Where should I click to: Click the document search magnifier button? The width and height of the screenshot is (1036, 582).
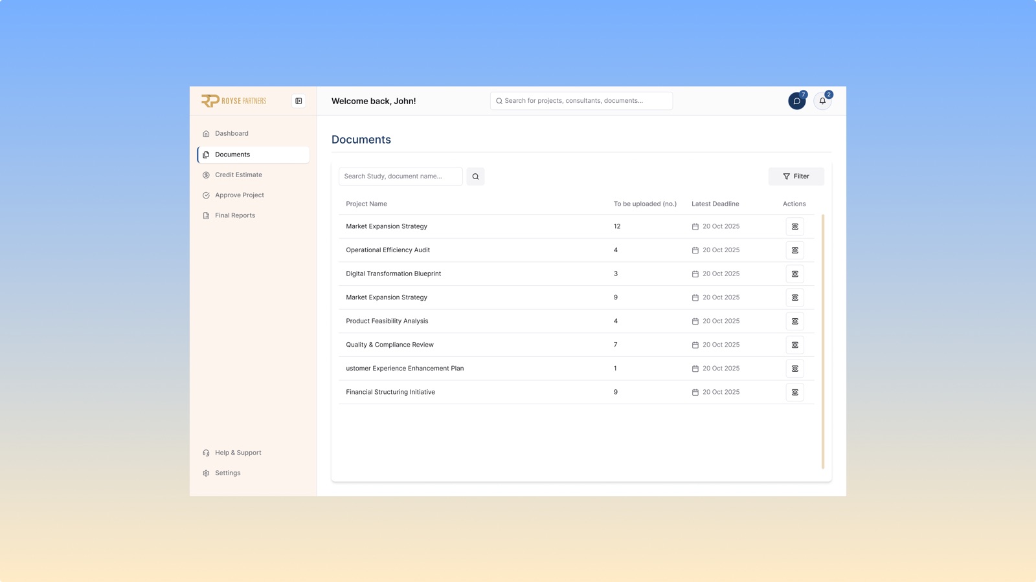[475, 177]
